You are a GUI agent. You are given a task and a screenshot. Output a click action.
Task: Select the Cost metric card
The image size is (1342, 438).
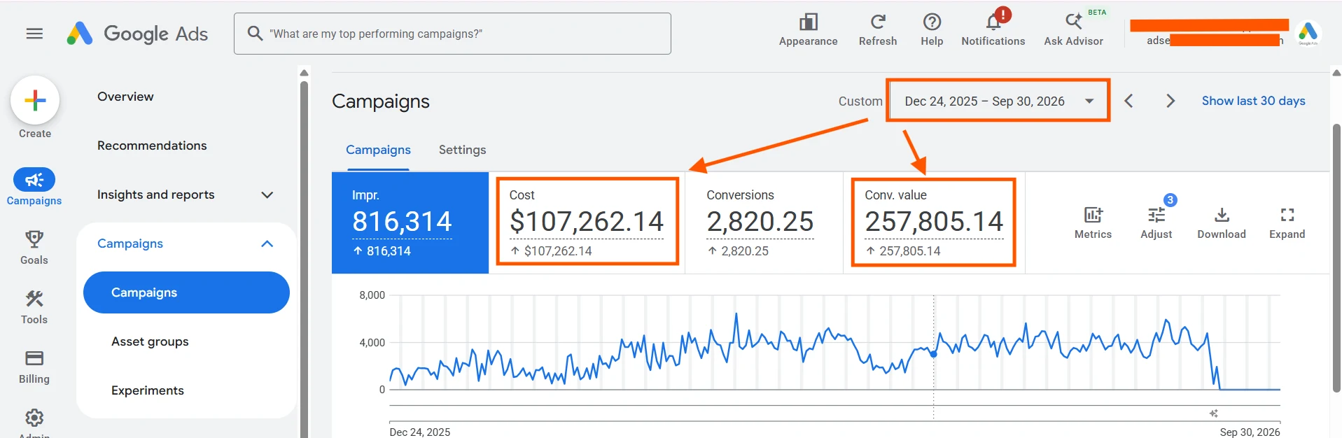587,222
